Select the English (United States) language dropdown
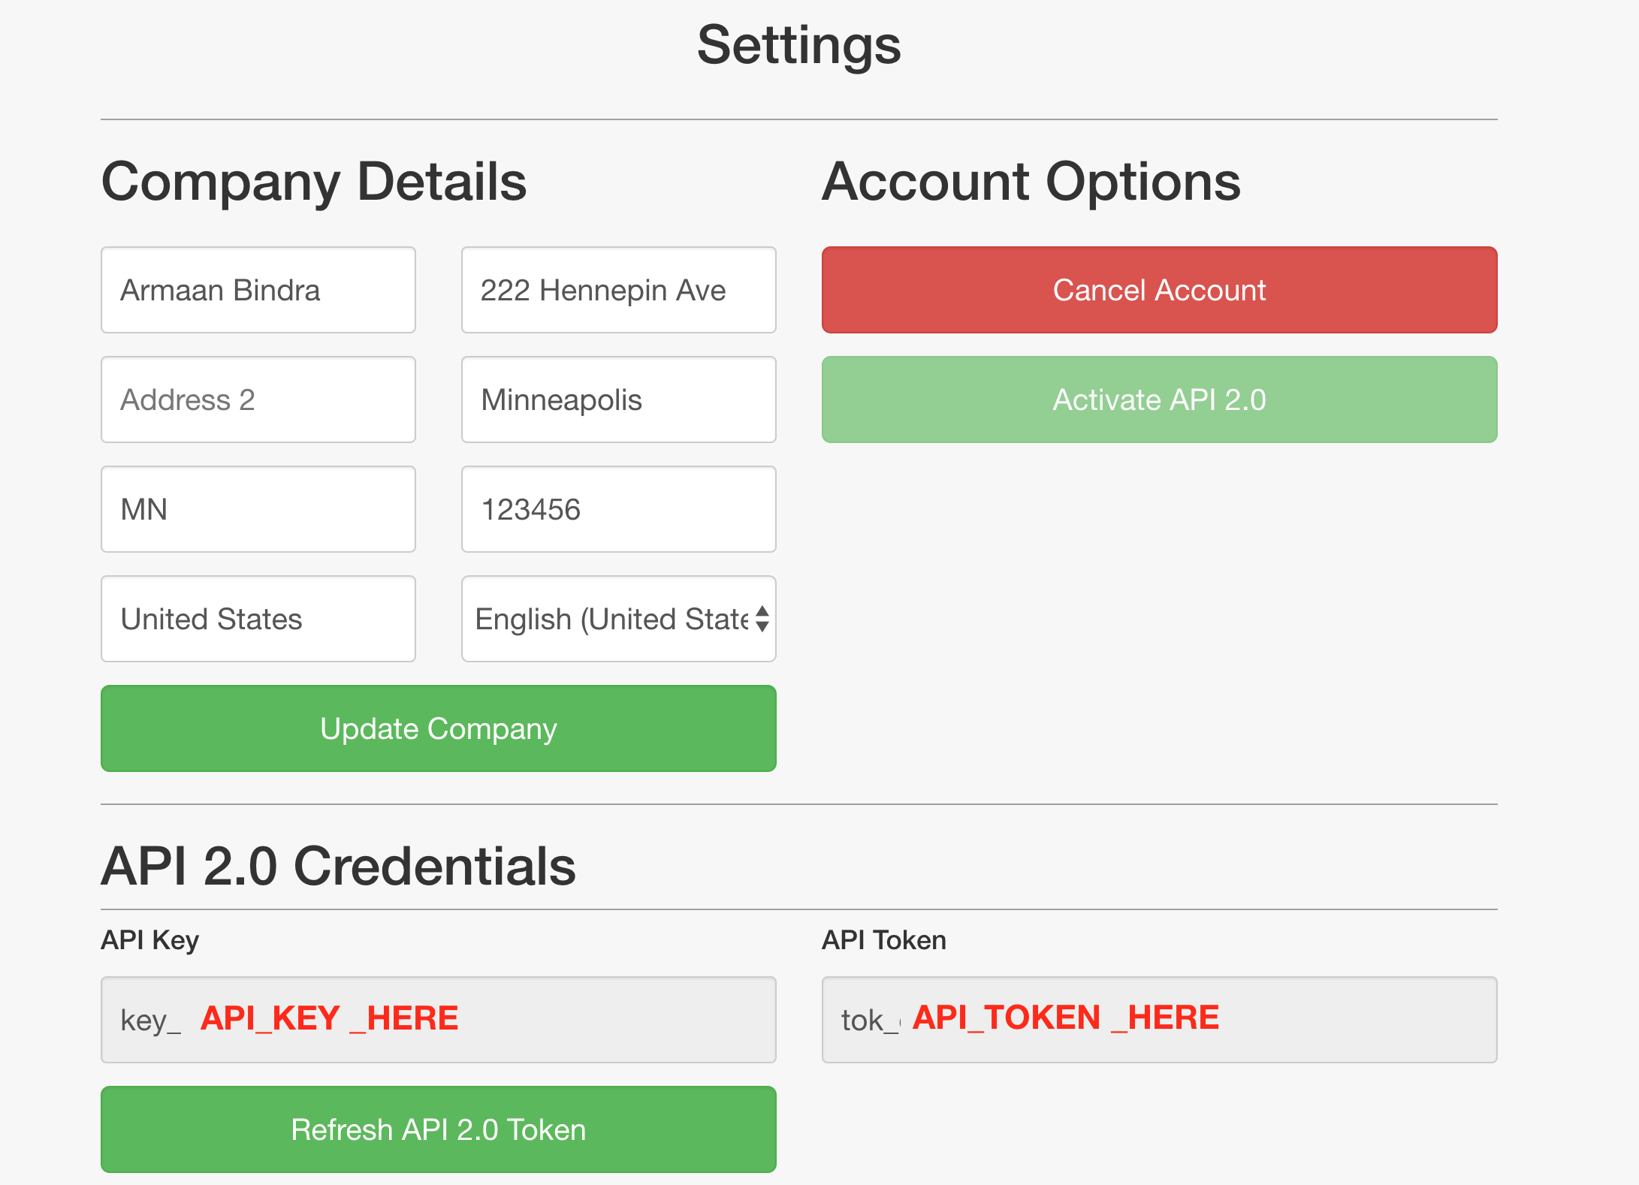Viewport: 1639px width, 1185px height. [x=620, y=620]
